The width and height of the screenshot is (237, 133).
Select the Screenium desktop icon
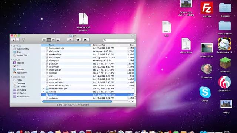click(x=207, y=71)
